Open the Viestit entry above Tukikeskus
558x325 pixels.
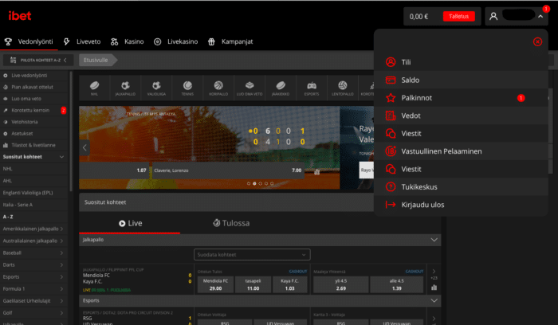click(x=461, y=169)
